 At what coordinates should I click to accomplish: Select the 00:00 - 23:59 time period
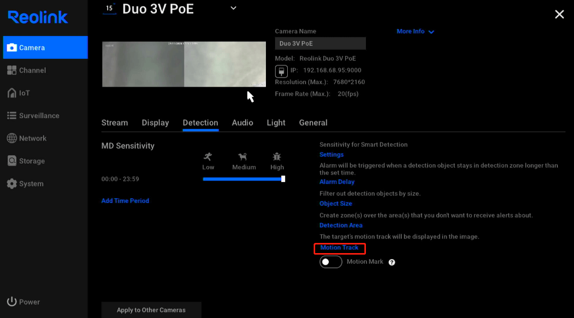pos(120,179)
